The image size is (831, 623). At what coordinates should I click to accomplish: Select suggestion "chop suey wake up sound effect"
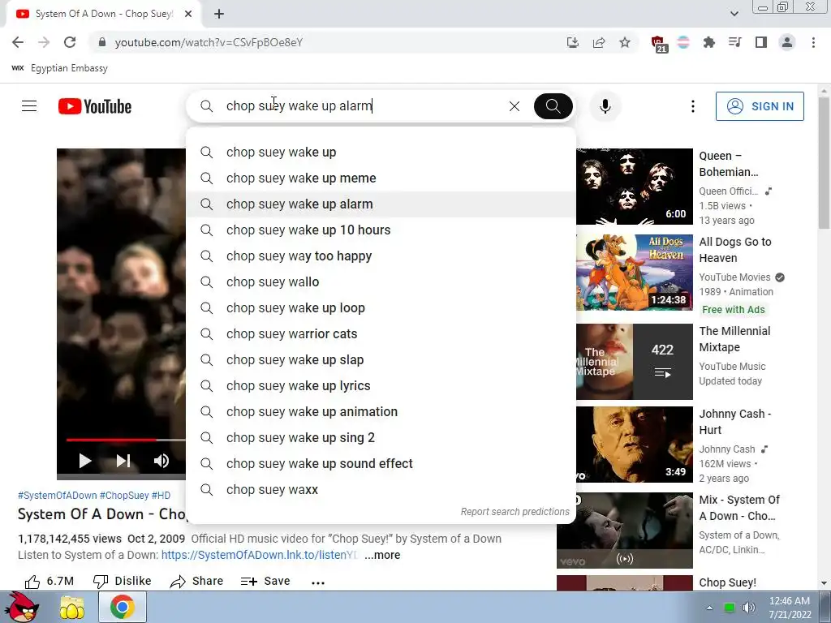click(381, 463)
